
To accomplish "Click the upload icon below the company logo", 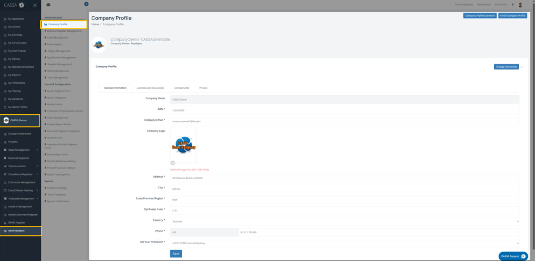I will pos(173,163).
